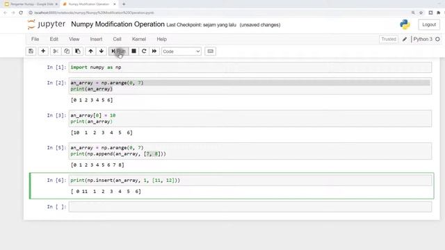Screen dimensions: 445x250
Task: Select the import numpy as np cell
Action: click(250, 67)
